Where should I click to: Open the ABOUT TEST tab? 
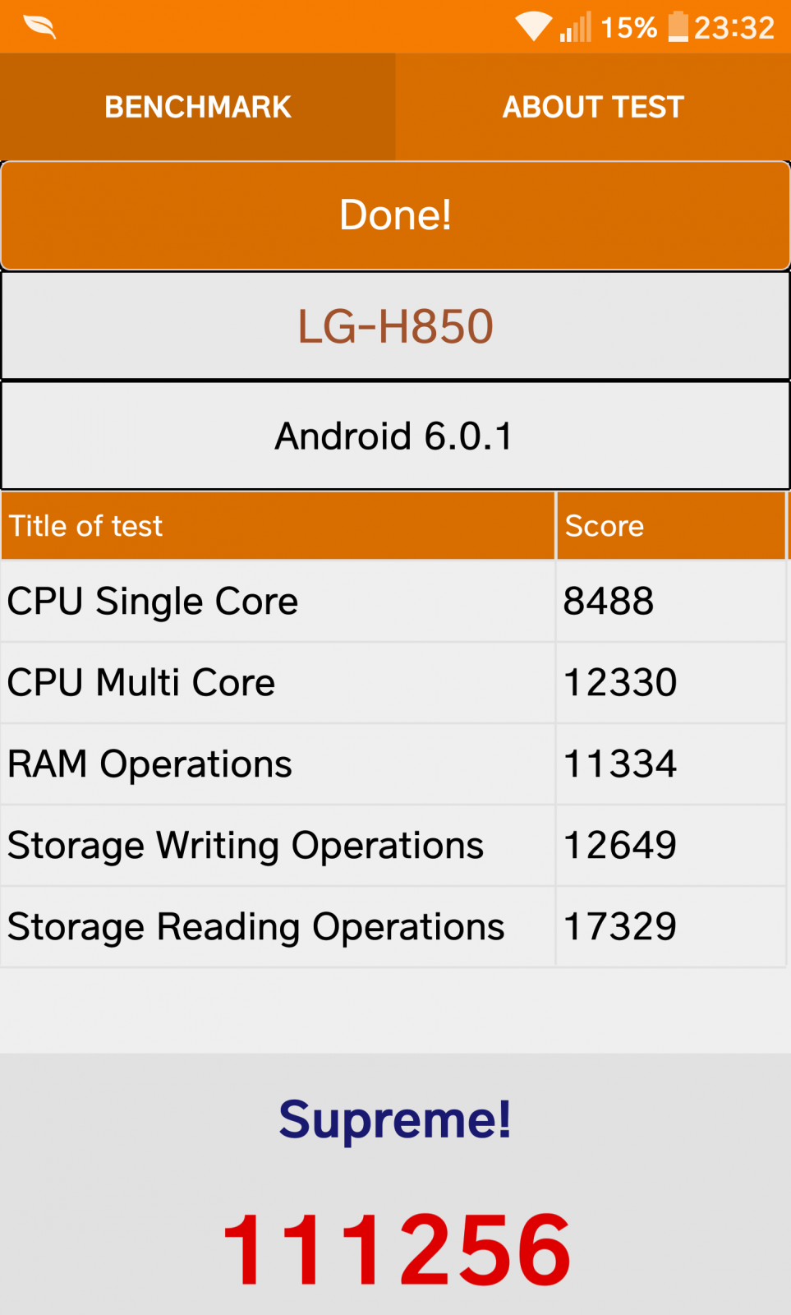[593, 107]
